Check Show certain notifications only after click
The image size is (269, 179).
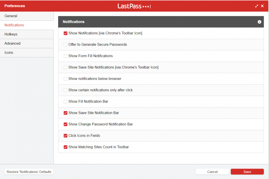tap(65, 90)
